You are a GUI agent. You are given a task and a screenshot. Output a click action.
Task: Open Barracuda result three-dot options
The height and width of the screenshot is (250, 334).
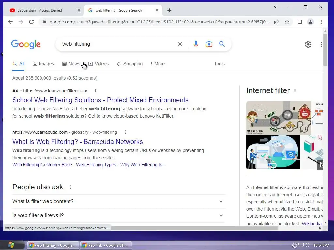coord(125,132)
